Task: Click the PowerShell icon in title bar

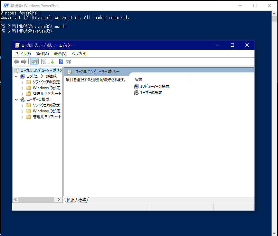Action: 6,5
